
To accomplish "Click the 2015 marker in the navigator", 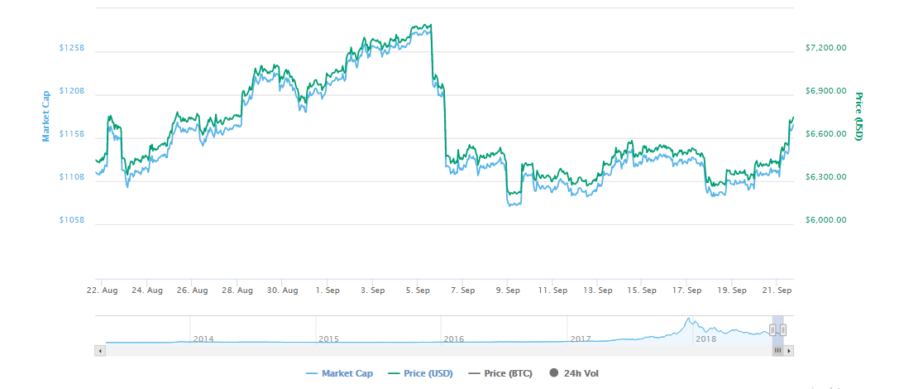I will (328, 339).
